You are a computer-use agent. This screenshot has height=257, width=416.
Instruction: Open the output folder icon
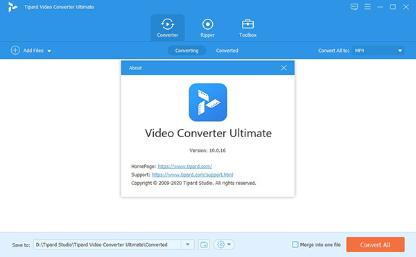(204, 245)
